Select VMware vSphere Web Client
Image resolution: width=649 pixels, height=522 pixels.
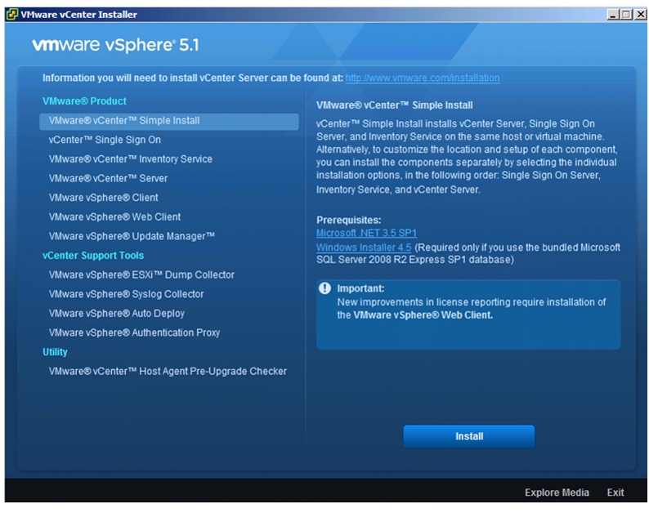tap(114, 217)
